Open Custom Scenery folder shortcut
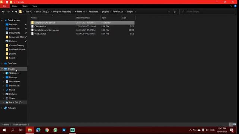 16,45
